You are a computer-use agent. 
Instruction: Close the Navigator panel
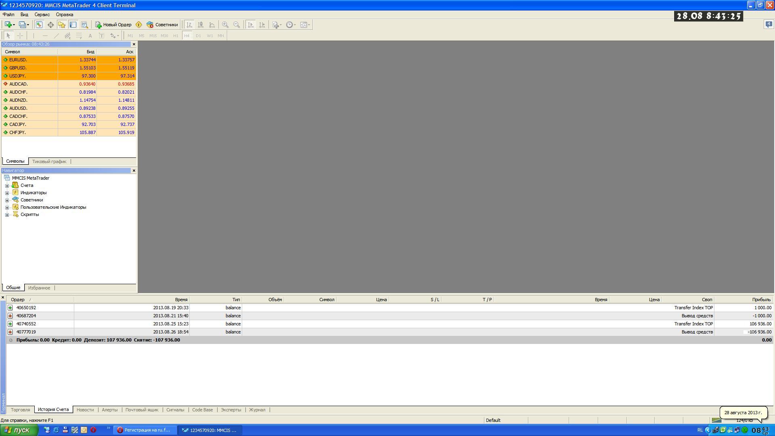134,171
